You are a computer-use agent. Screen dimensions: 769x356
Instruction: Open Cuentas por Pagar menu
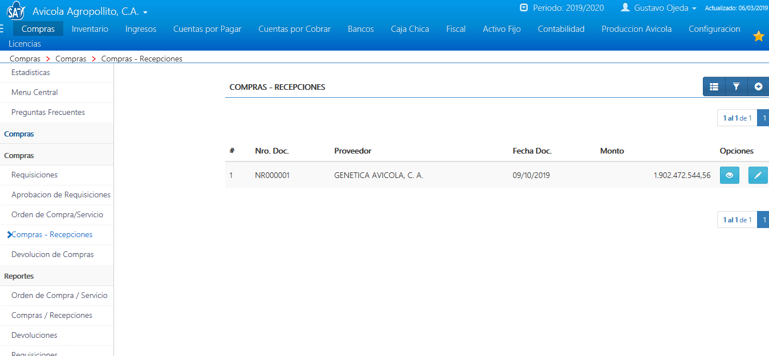(x=207, y=28)
